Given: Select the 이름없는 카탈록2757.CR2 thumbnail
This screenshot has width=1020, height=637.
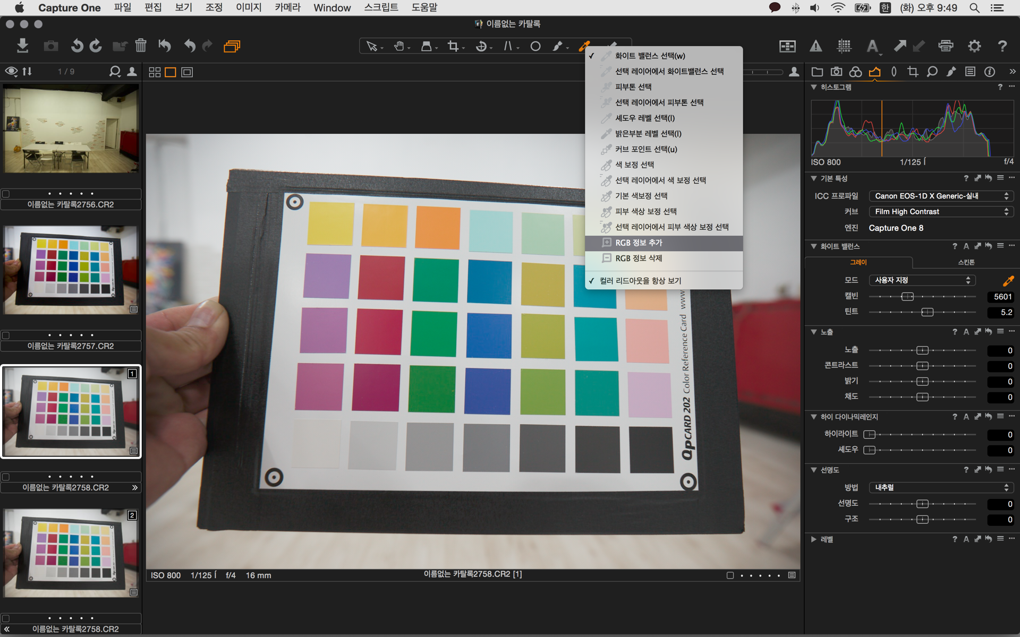Looking at the screenshot, I should point(71,271).
